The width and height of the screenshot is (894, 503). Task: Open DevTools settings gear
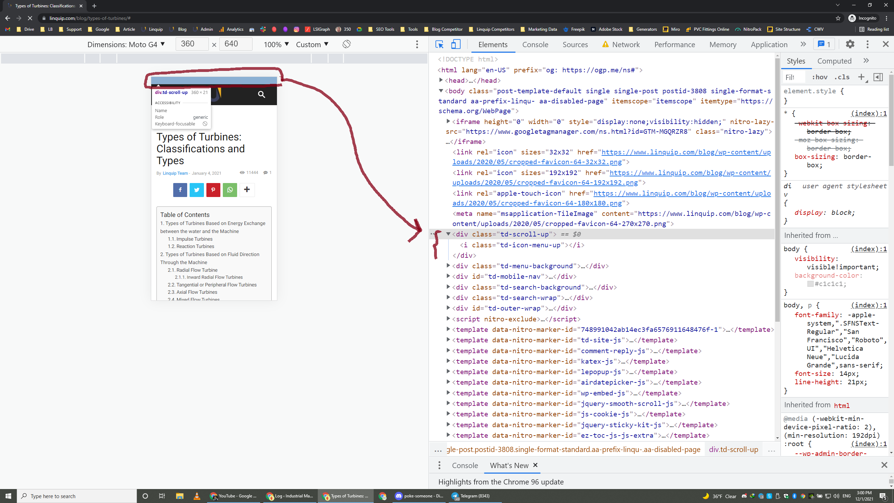(850, 44)
